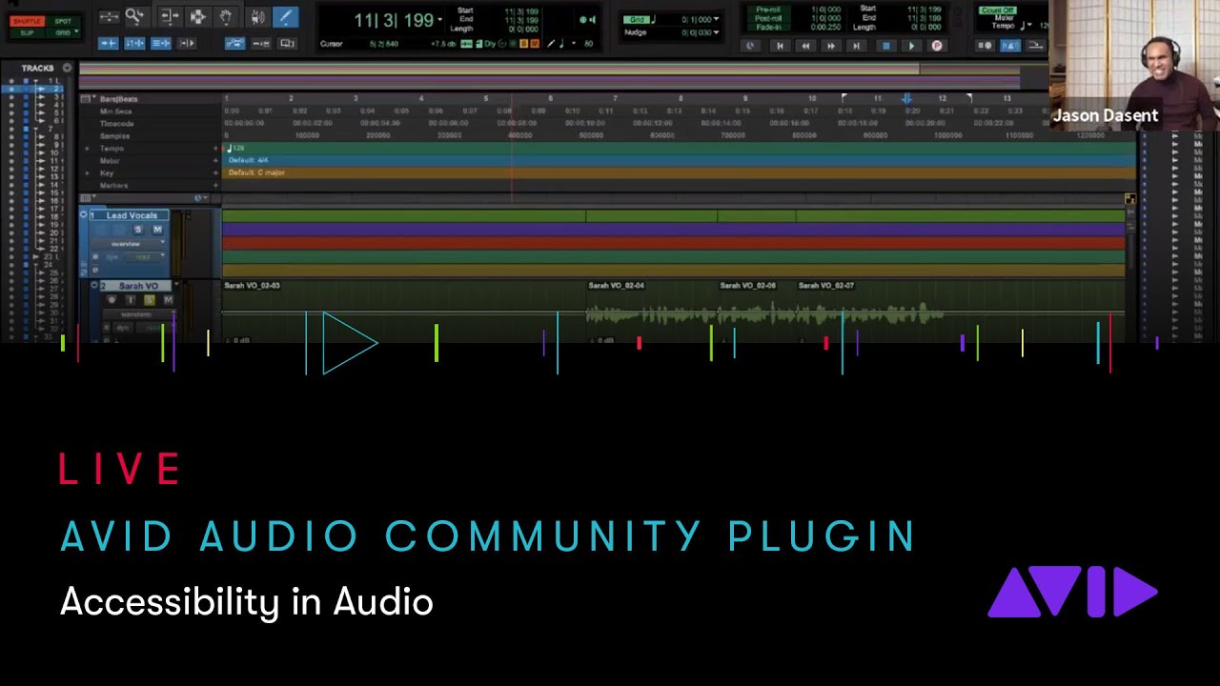Select the Sarah VO_02-04 clip
Image resolution: width=1220 pixels, height=686 pixels.
651,310
